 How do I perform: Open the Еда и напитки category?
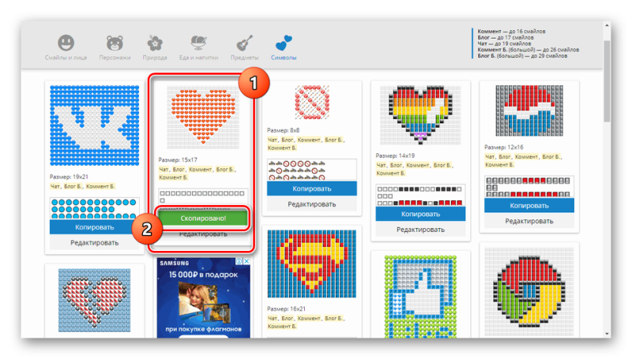pos(198,47)
